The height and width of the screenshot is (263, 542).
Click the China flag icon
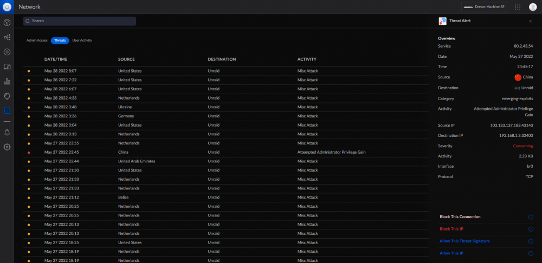pos(518,77)
